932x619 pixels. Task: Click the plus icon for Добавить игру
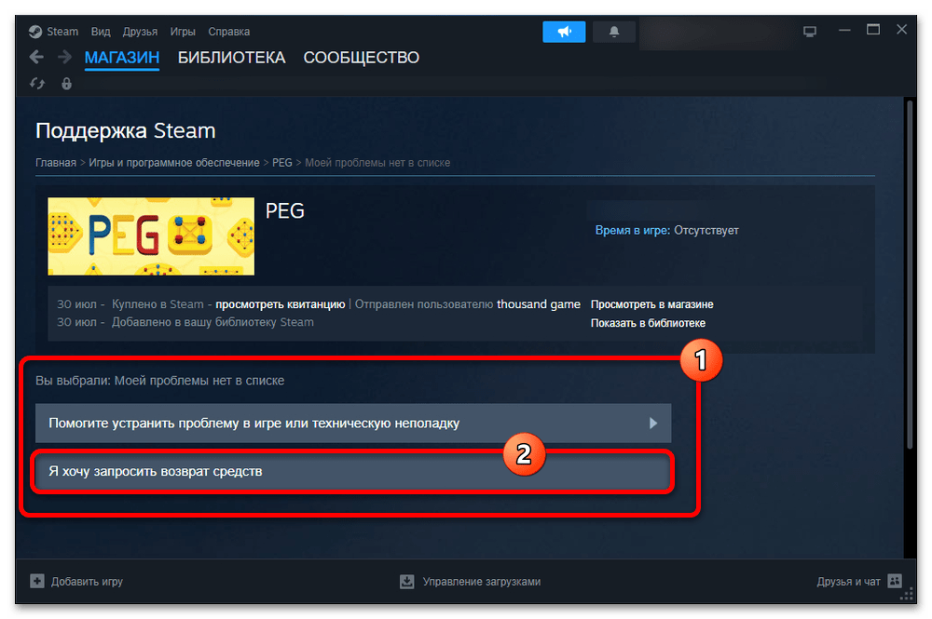click(37, 581)
